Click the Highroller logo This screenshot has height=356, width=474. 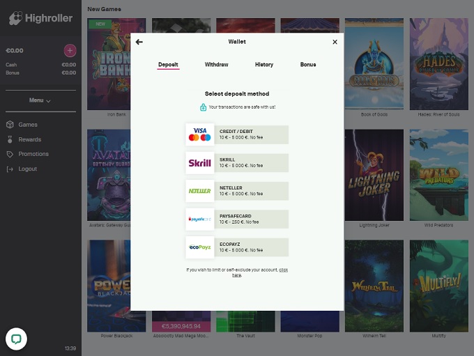(x=40, y=19)
